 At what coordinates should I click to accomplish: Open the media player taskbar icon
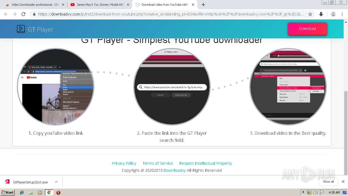click(x=40, y=192)
